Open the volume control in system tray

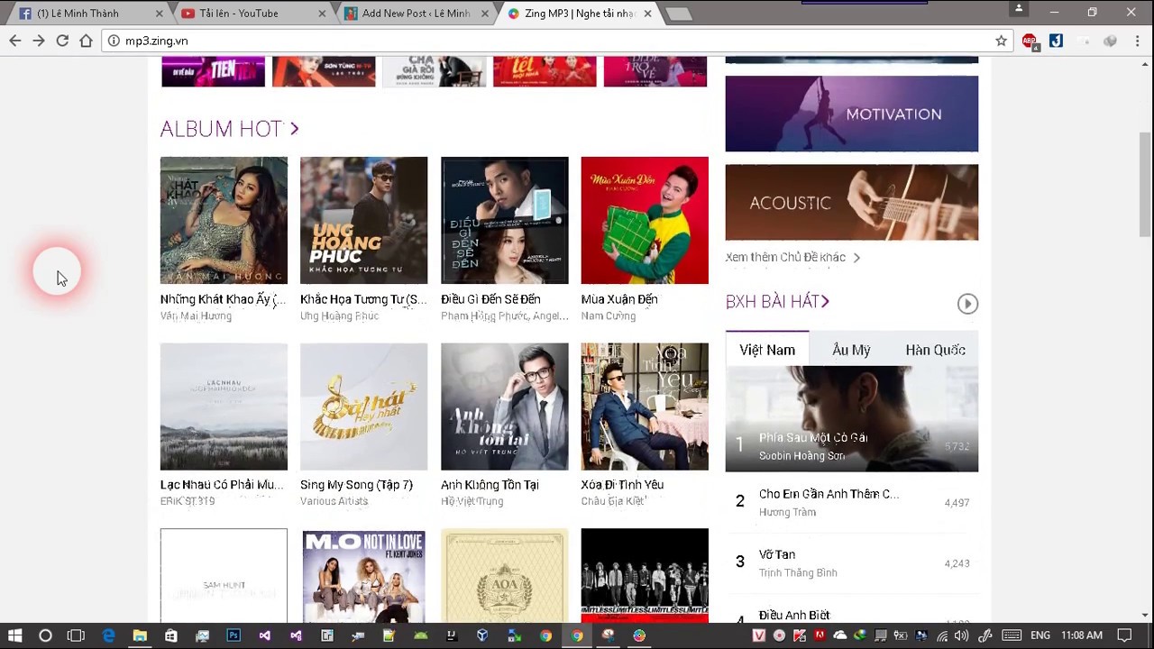[962, 635]
